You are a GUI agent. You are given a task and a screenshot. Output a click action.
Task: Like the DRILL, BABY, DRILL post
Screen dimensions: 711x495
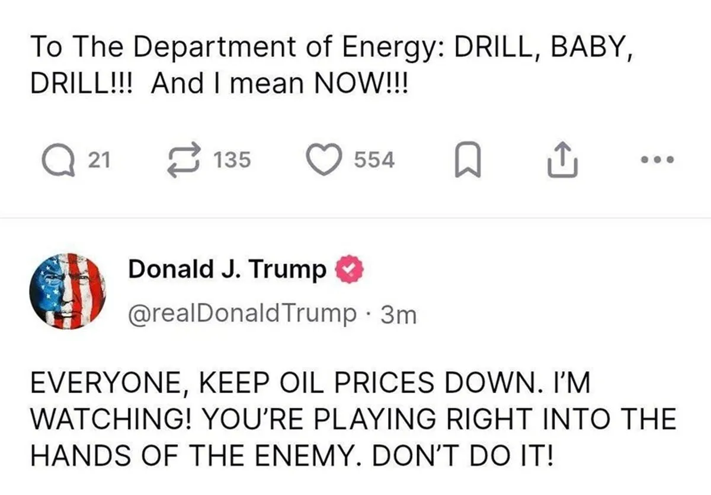point(324,160)
